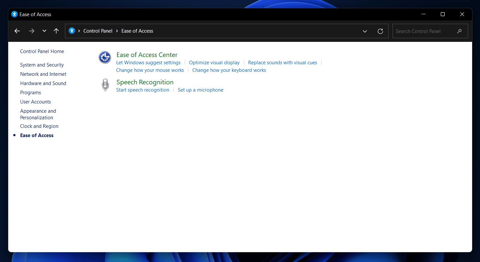The width and height of the screenshot is (480, 262).
Task: Open Let Windows suggest settings
Action: (148, 63)
